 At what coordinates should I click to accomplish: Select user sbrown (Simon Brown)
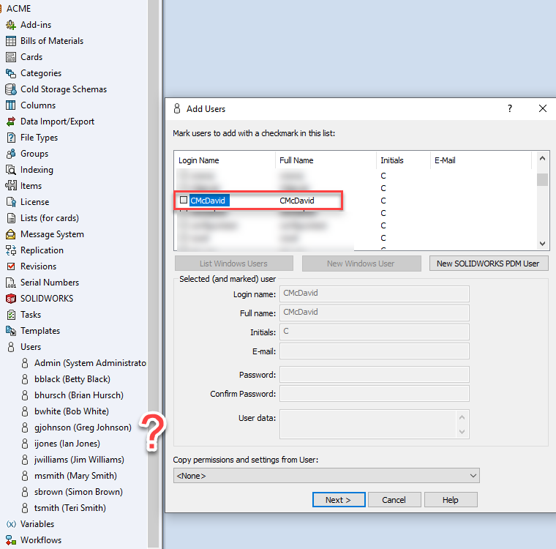coord(78,492)
